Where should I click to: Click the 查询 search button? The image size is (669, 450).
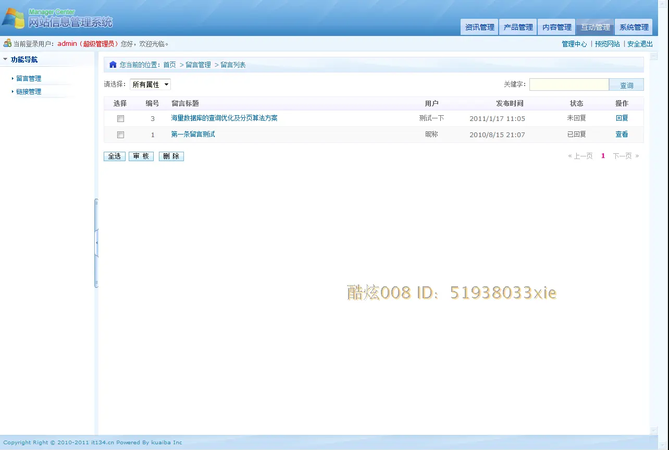click(x=626, y=85)
